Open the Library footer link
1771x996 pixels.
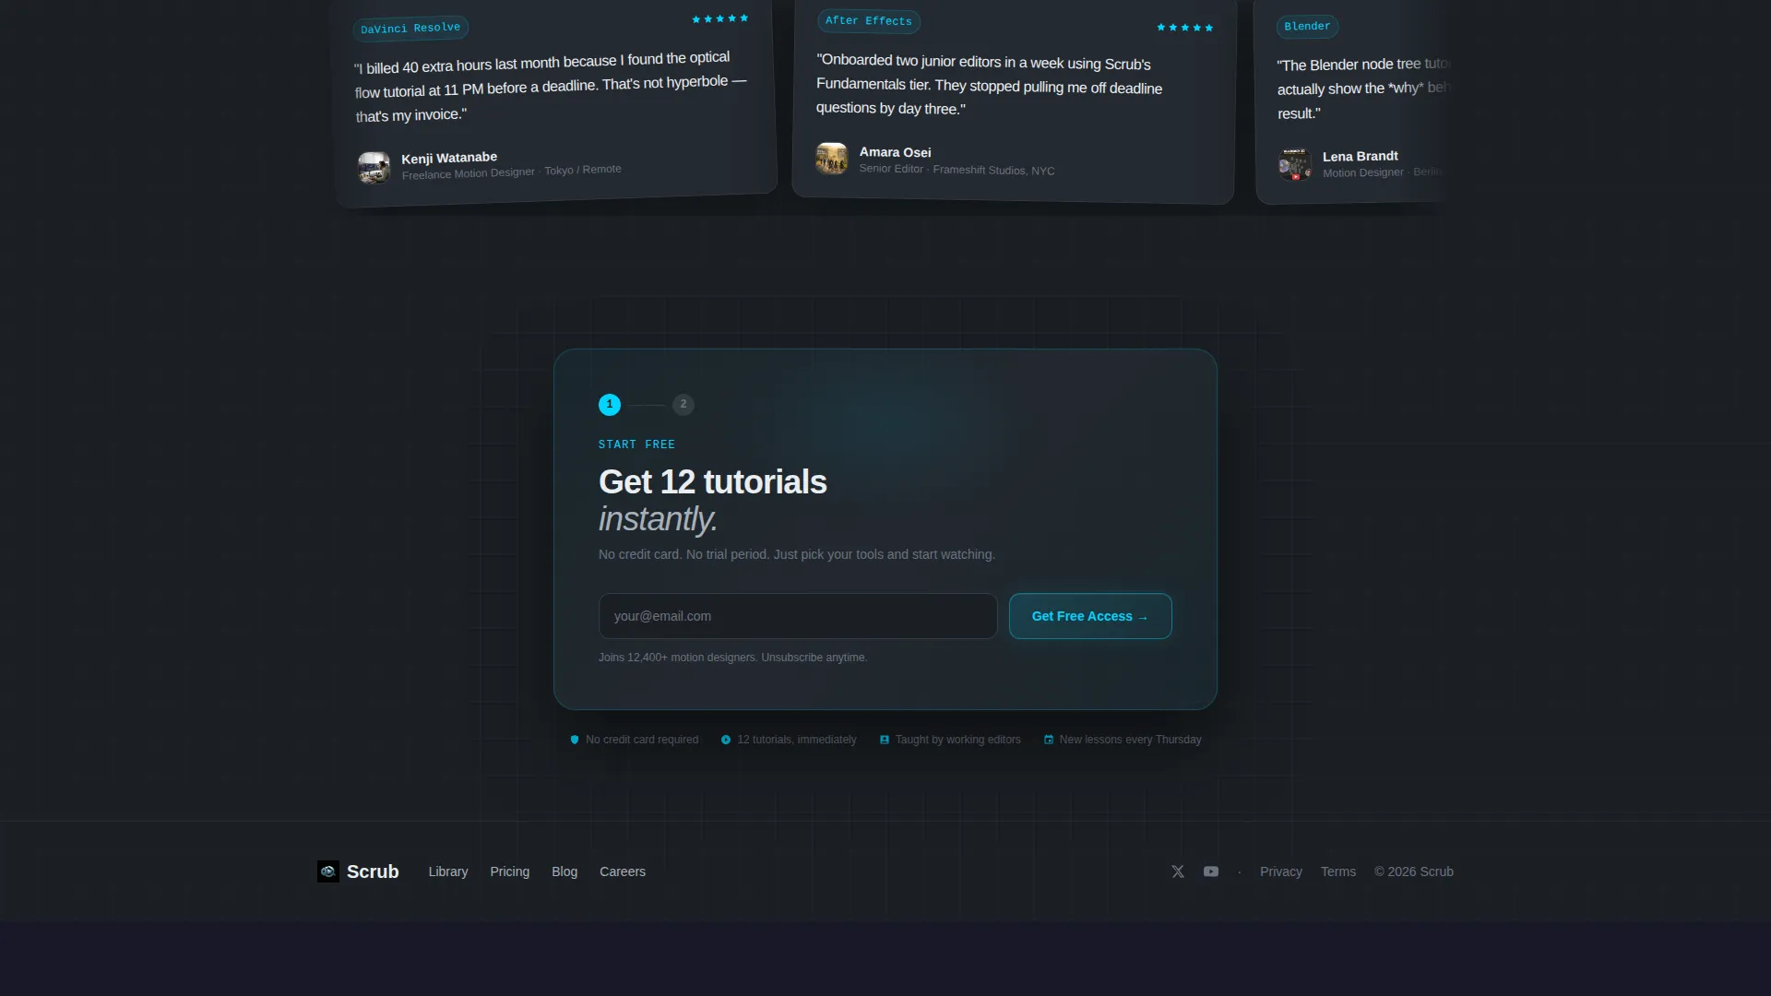point(448,871)
